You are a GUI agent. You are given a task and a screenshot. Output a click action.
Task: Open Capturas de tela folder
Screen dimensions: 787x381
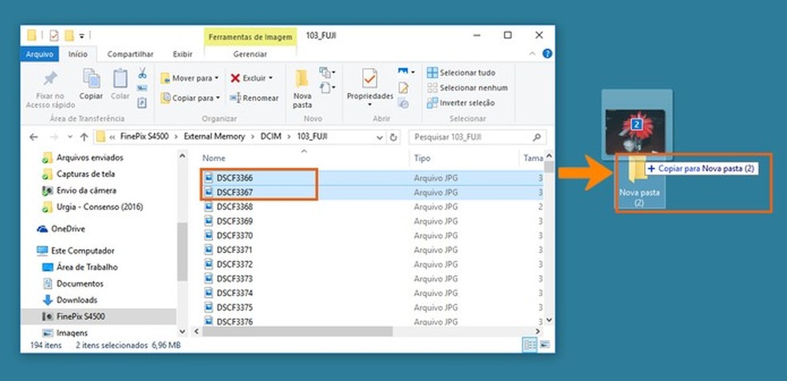(x=86, y=174)
